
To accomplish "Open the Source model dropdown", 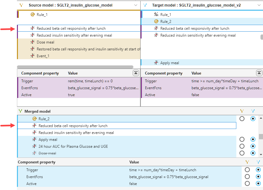I will tap(136, 5).
